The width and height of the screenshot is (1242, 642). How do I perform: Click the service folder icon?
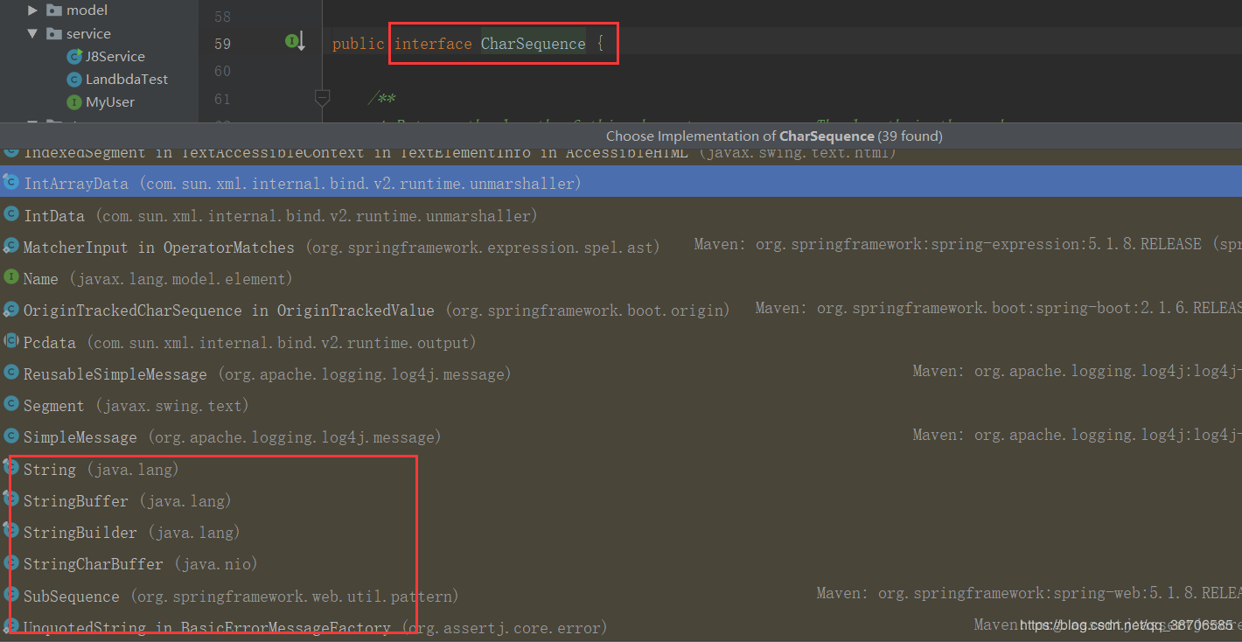53,33
